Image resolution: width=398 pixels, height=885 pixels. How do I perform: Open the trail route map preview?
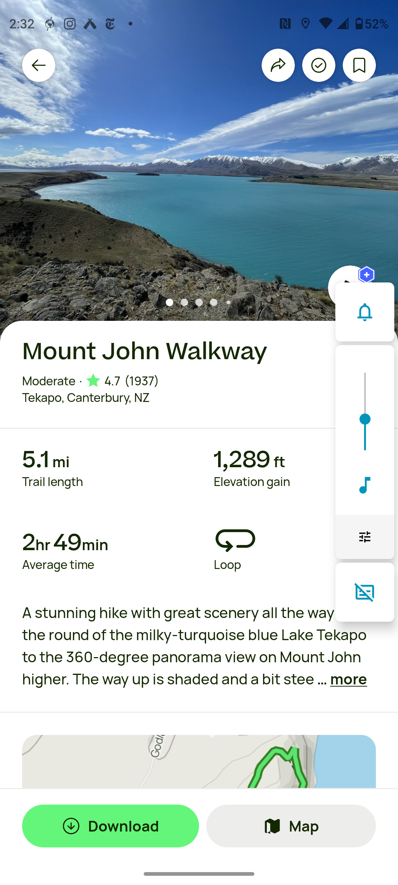coord(199,761)
